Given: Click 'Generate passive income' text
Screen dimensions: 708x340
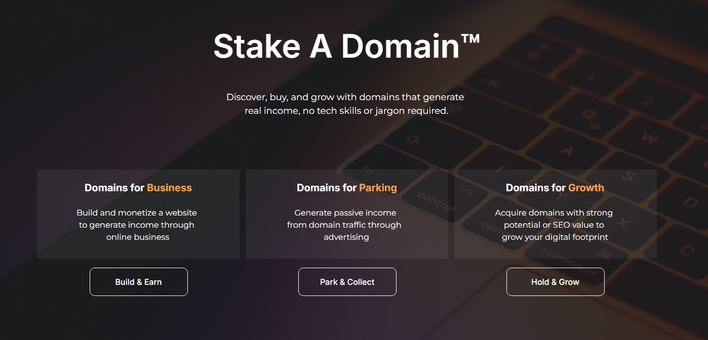Looking at the screenshot, I should pyautogui.click(x=345, y=212).
